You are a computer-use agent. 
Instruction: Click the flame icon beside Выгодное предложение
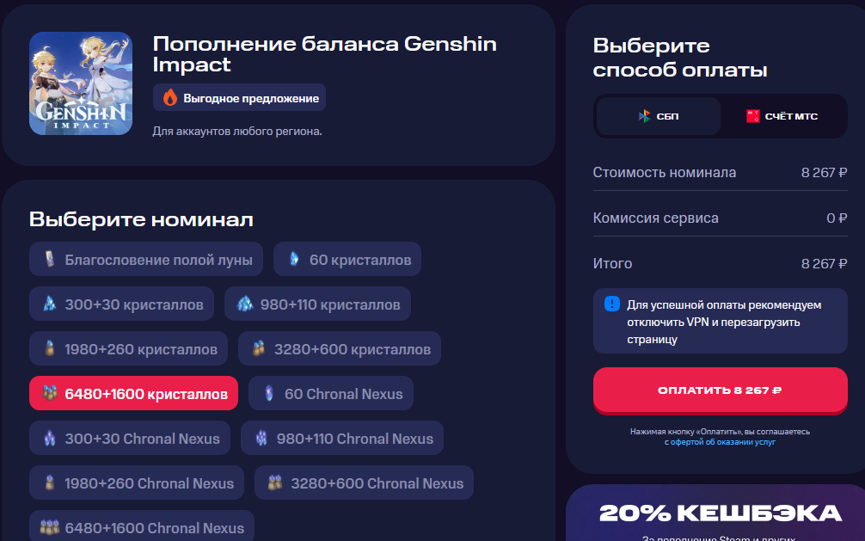[170, 98]
